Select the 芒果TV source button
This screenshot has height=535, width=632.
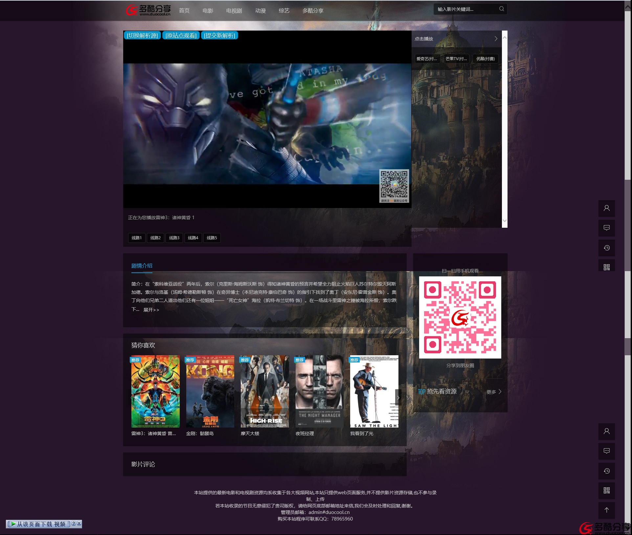click(x=456, y=58)
